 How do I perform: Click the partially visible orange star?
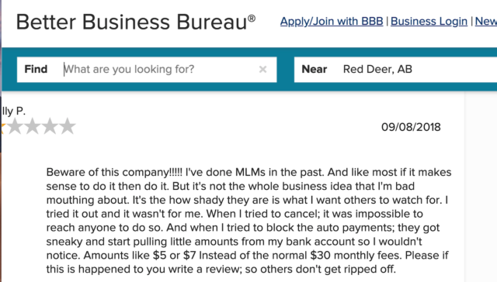click(x=2, y=128)
